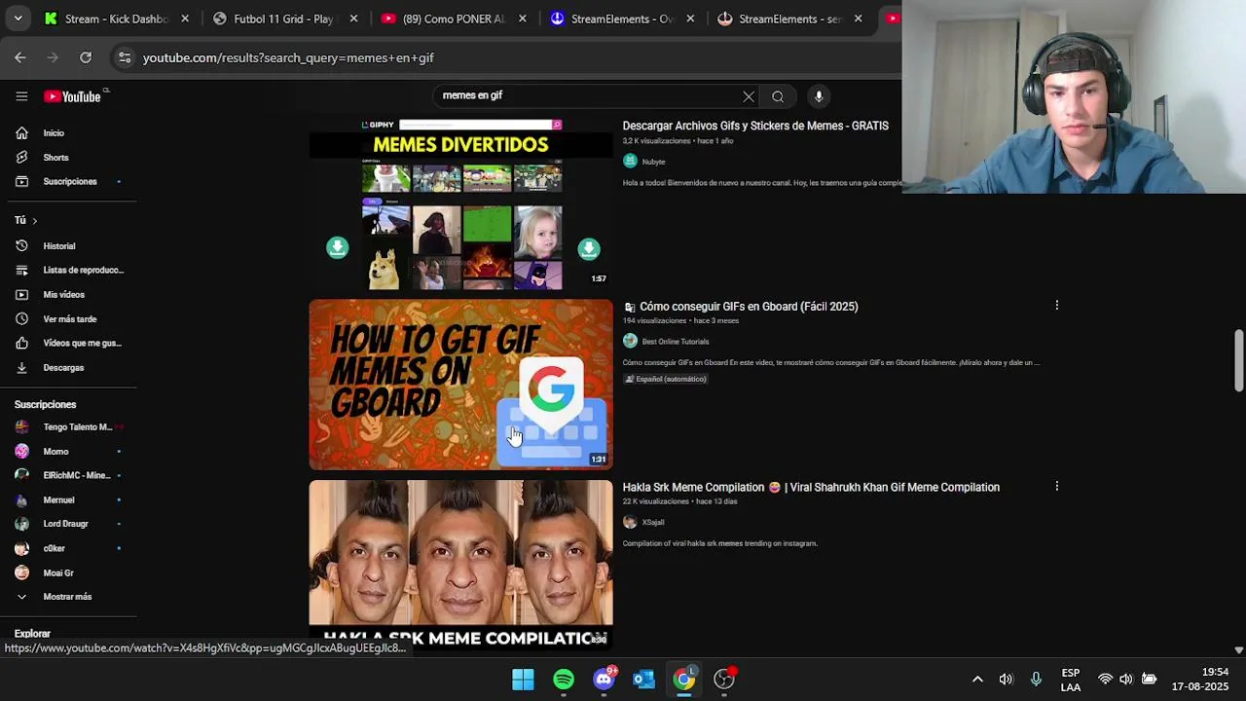Open the ESP LAA language selector
Image resolution: width=1246 pixels, height=701 pixels.
coord(1071,680)
